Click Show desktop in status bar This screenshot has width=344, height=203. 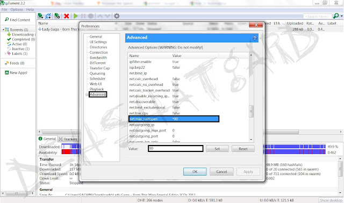[331, 200]
